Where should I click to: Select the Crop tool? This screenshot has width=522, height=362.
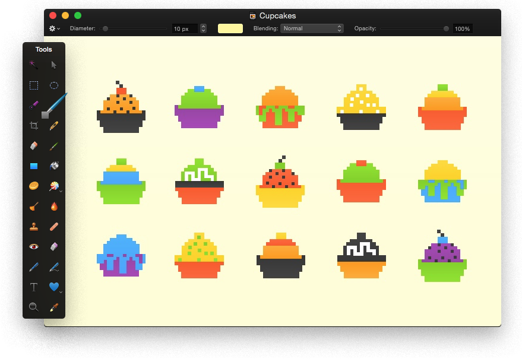[x=34, y=125]
